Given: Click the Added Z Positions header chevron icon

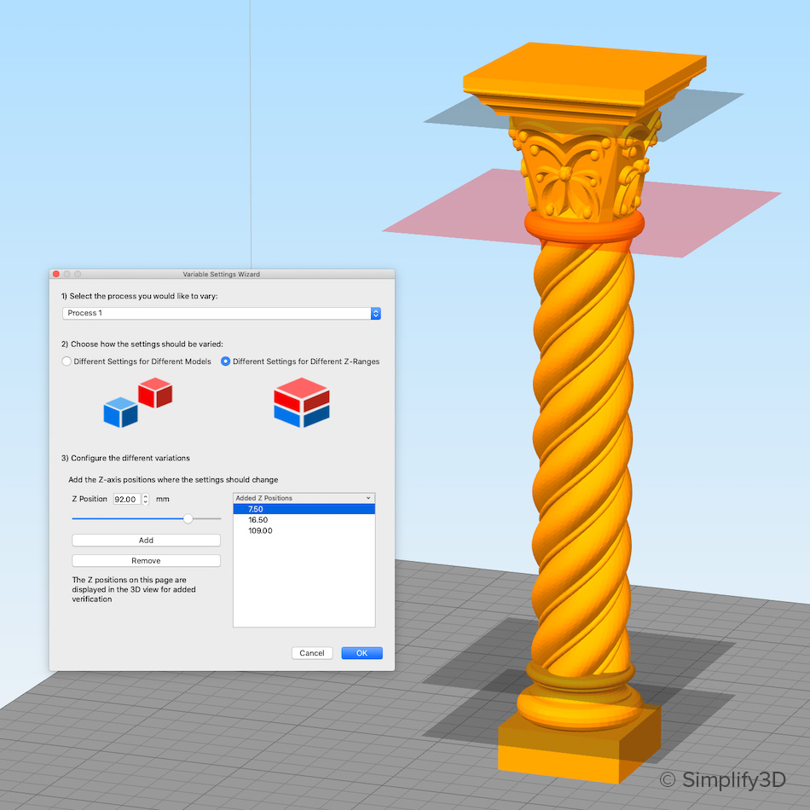Looking at the screenshot, I should (368, 498).
